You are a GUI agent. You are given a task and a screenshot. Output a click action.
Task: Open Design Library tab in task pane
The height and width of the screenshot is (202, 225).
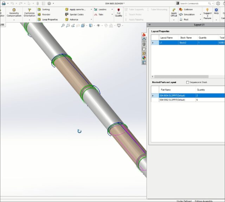[x=144, y=44]
